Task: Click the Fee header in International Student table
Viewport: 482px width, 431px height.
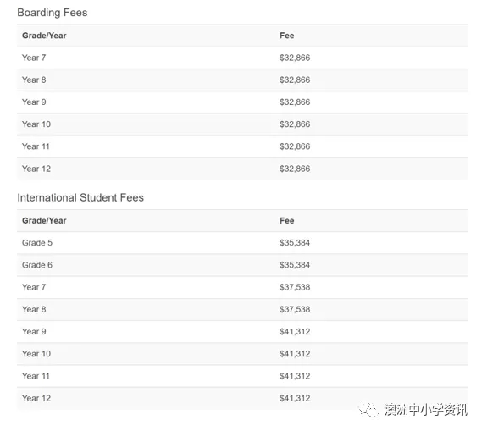Action: tap(287, 220)
